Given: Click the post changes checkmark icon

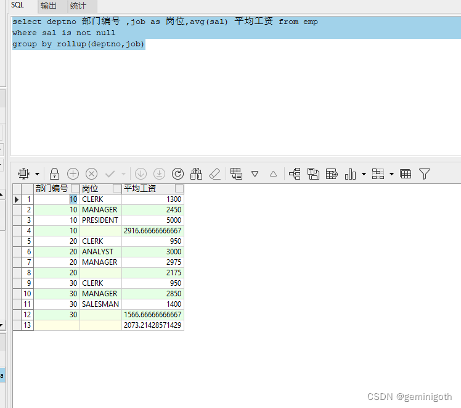Looking at the screenshot, I should [x=110, y=174].
